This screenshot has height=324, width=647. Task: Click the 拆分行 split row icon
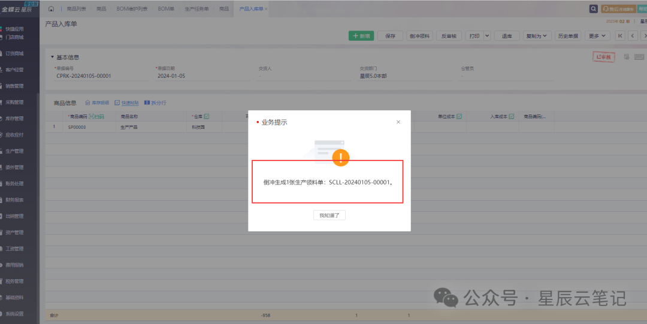point(147,103)
